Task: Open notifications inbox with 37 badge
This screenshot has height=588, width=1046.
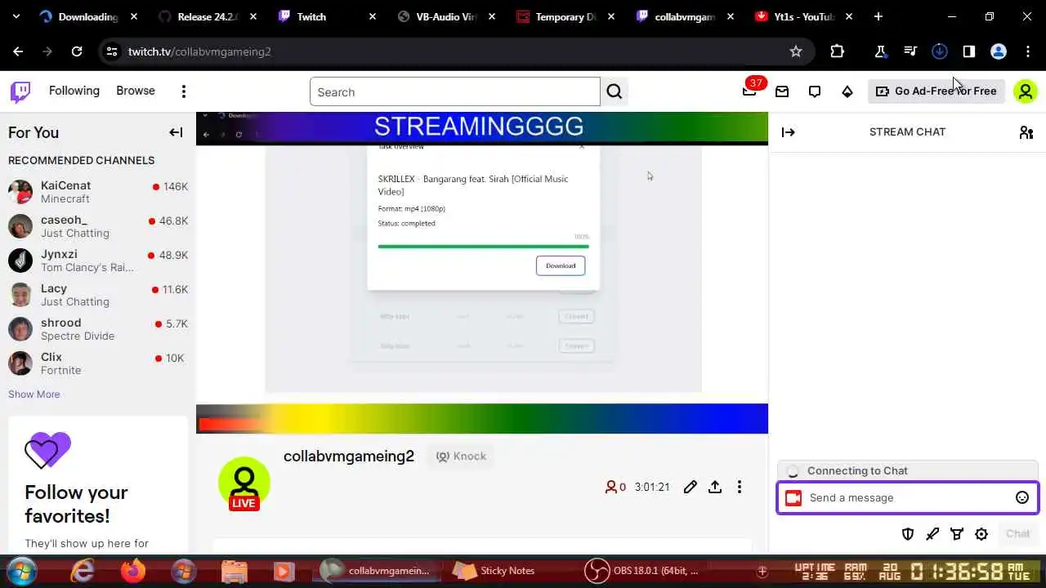Action: pyautogui.click(x=749, y=91)
